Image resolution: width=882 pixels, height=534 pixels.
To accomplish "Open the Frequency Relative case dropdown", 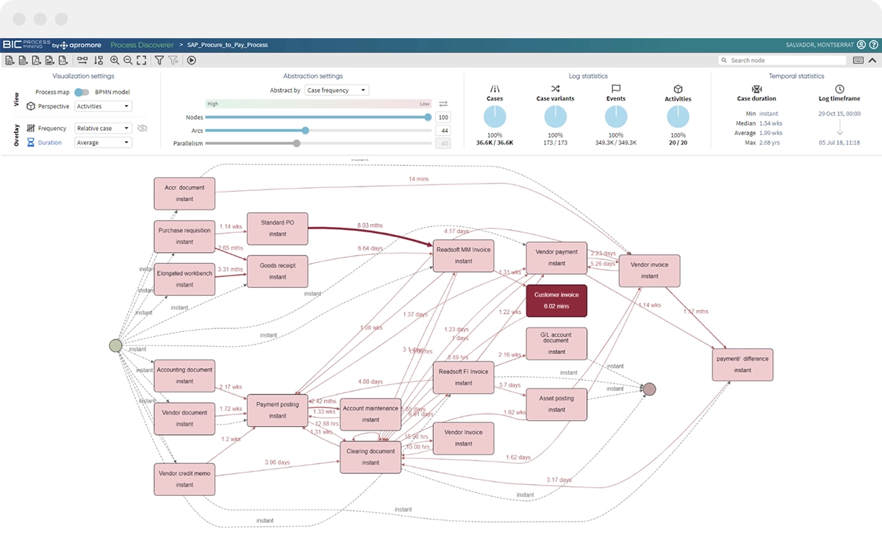I will (103, 128).
